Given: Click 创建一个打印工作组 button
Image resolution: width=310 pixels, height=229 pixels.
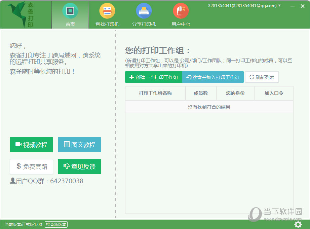Looking at the screenshot, I should (153, 77).
